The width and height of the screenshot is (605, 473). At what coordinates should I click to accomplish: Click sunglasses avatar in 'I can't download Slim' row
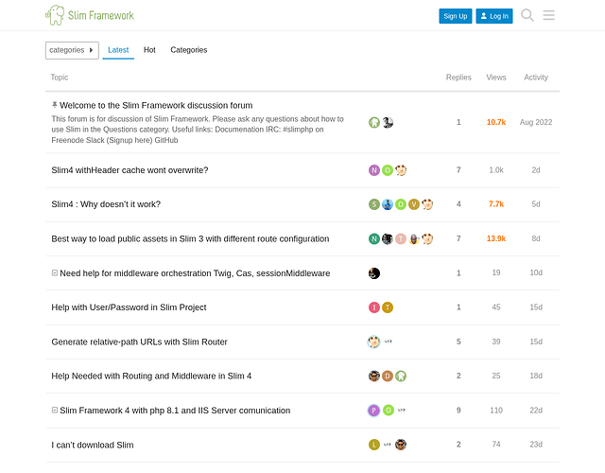pyautogui.click(x=401, y=445)
